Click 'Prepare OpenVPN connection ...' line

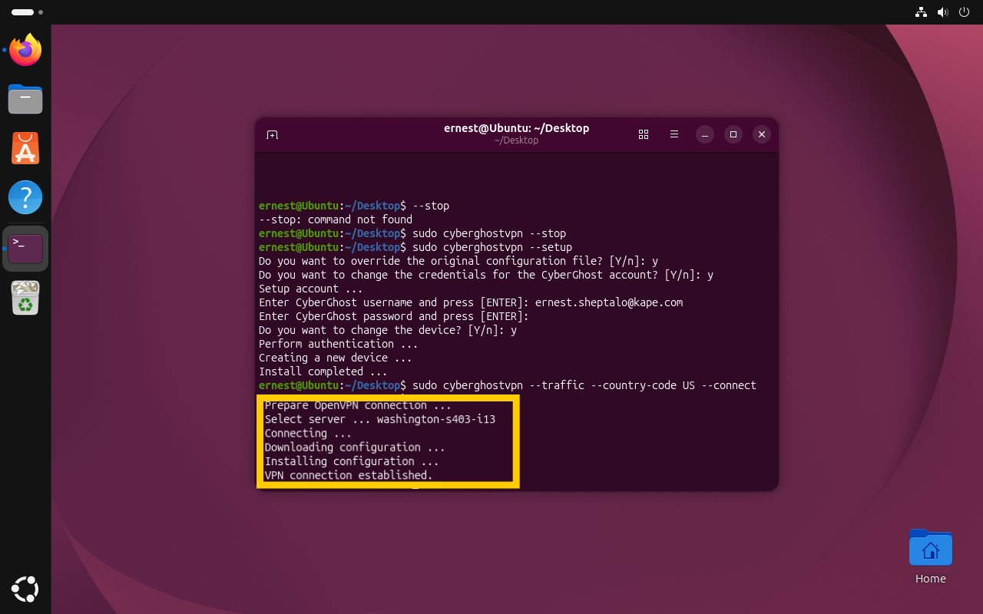358,405
